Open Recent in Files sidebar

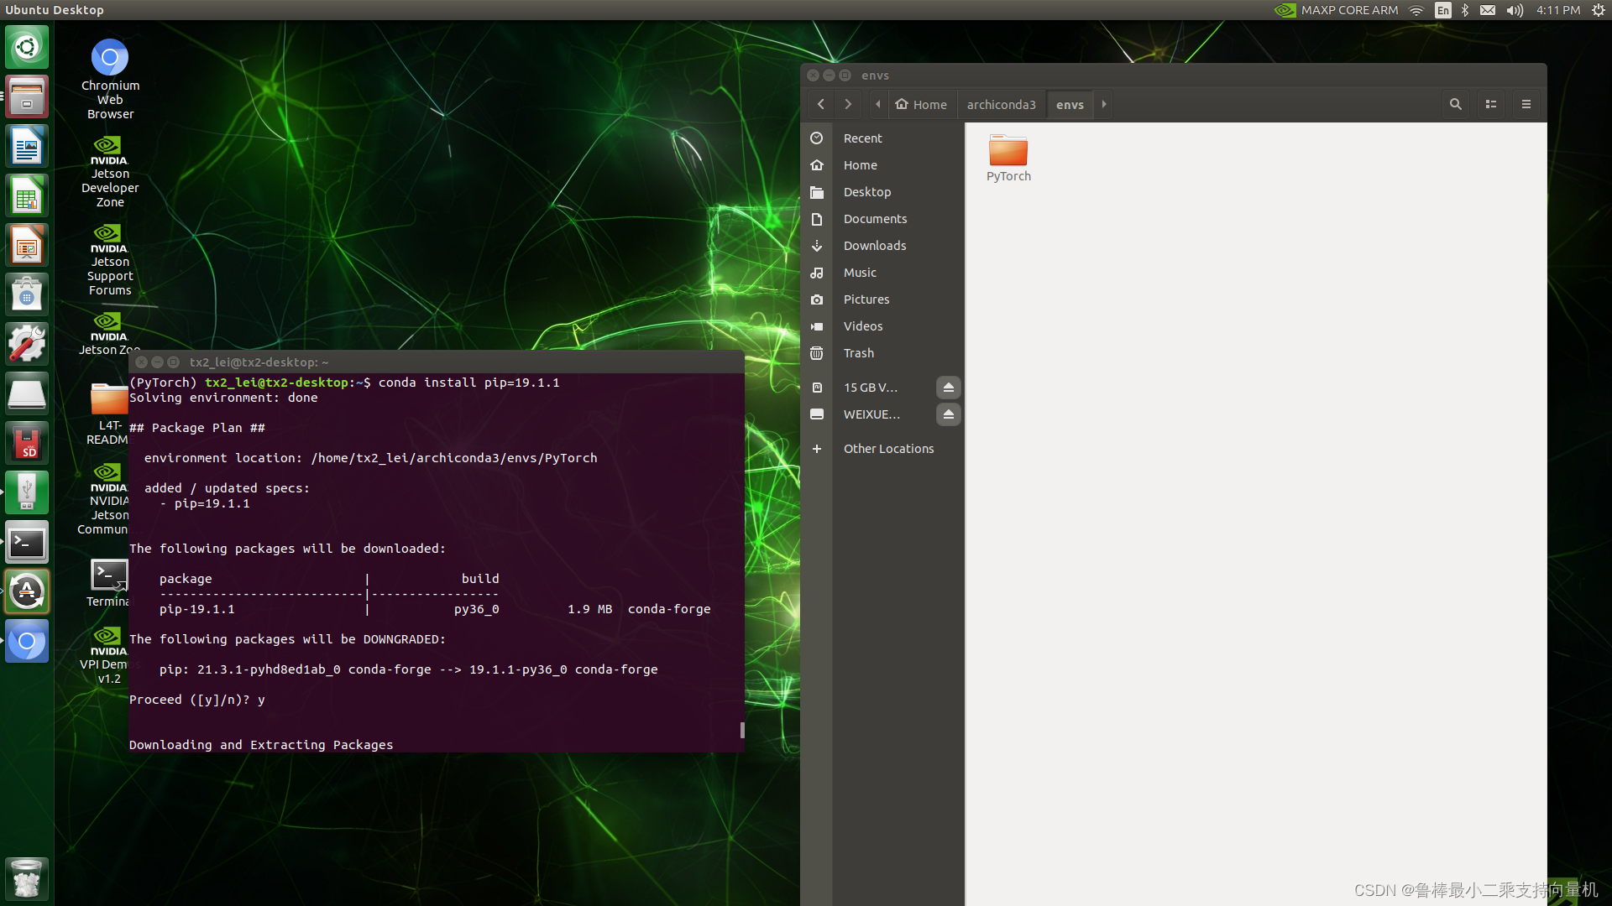pos(882,138)
